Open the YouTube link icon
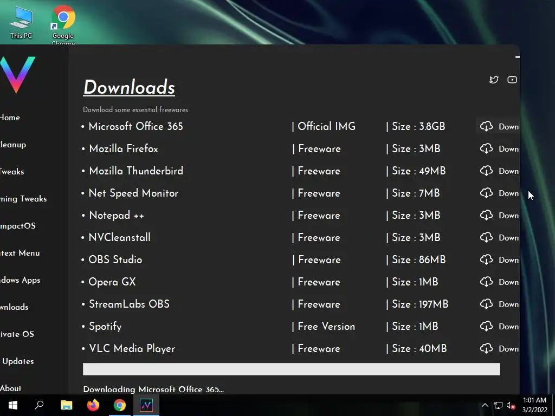 512,80
